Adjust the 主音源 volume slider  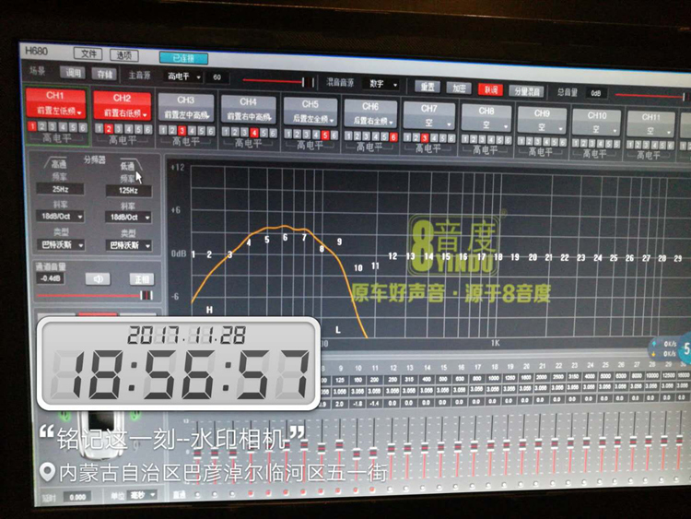[x=279, y=81]
